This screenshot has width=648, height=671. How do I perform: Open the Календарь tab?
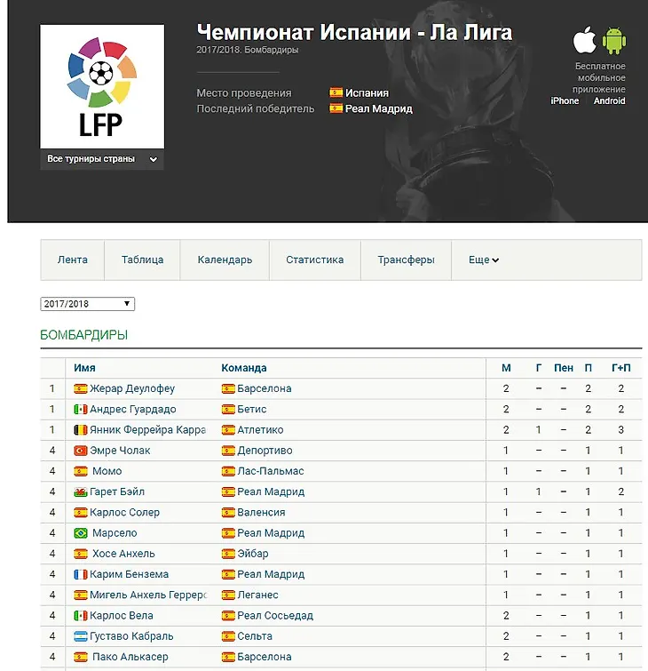(x=225, y=260)
